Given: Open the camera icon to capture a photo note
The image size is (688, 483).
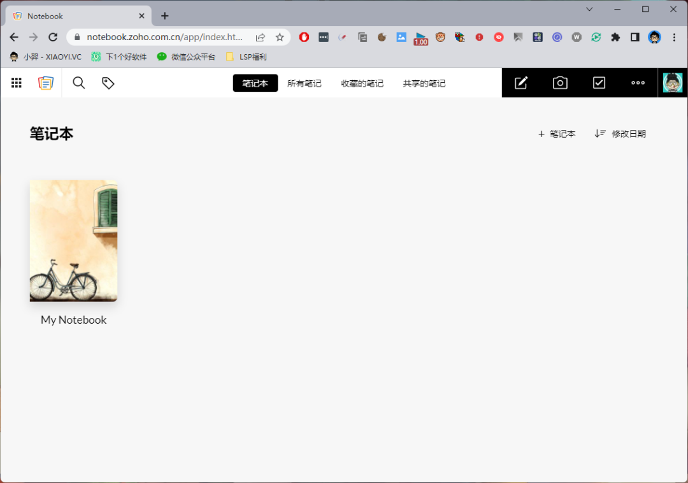Looking at the screenshot, I should (560, 83).
